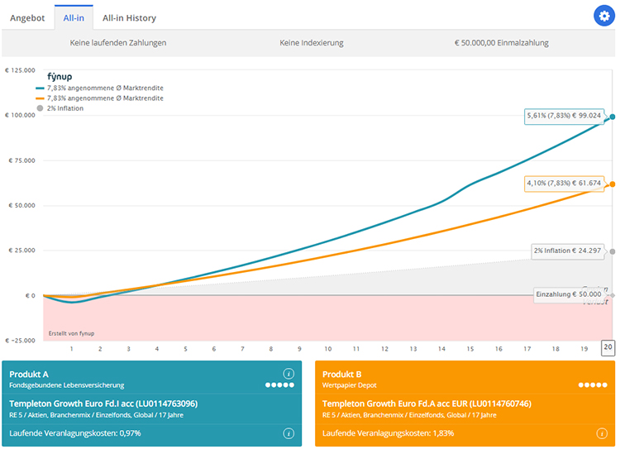620x449 pixels.
Task: Click the 2% Inflation € 24.297 label
Action: (x=567, y=251)
